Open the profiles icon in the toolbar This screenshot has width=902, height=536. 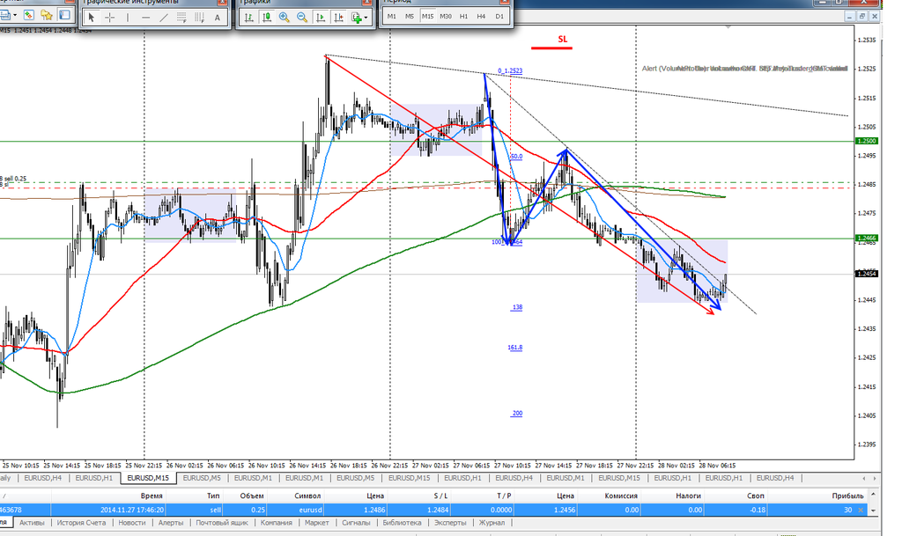click(4, 15)
